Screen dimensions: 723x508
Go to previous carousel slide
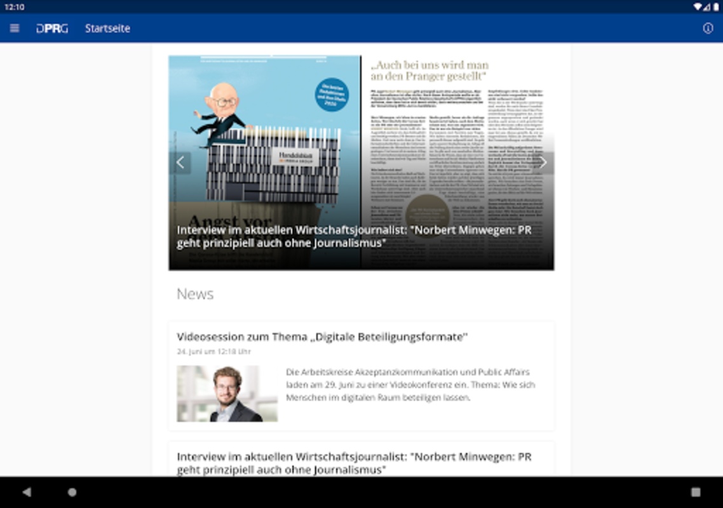pyautogui.click(x=180, y=163)
